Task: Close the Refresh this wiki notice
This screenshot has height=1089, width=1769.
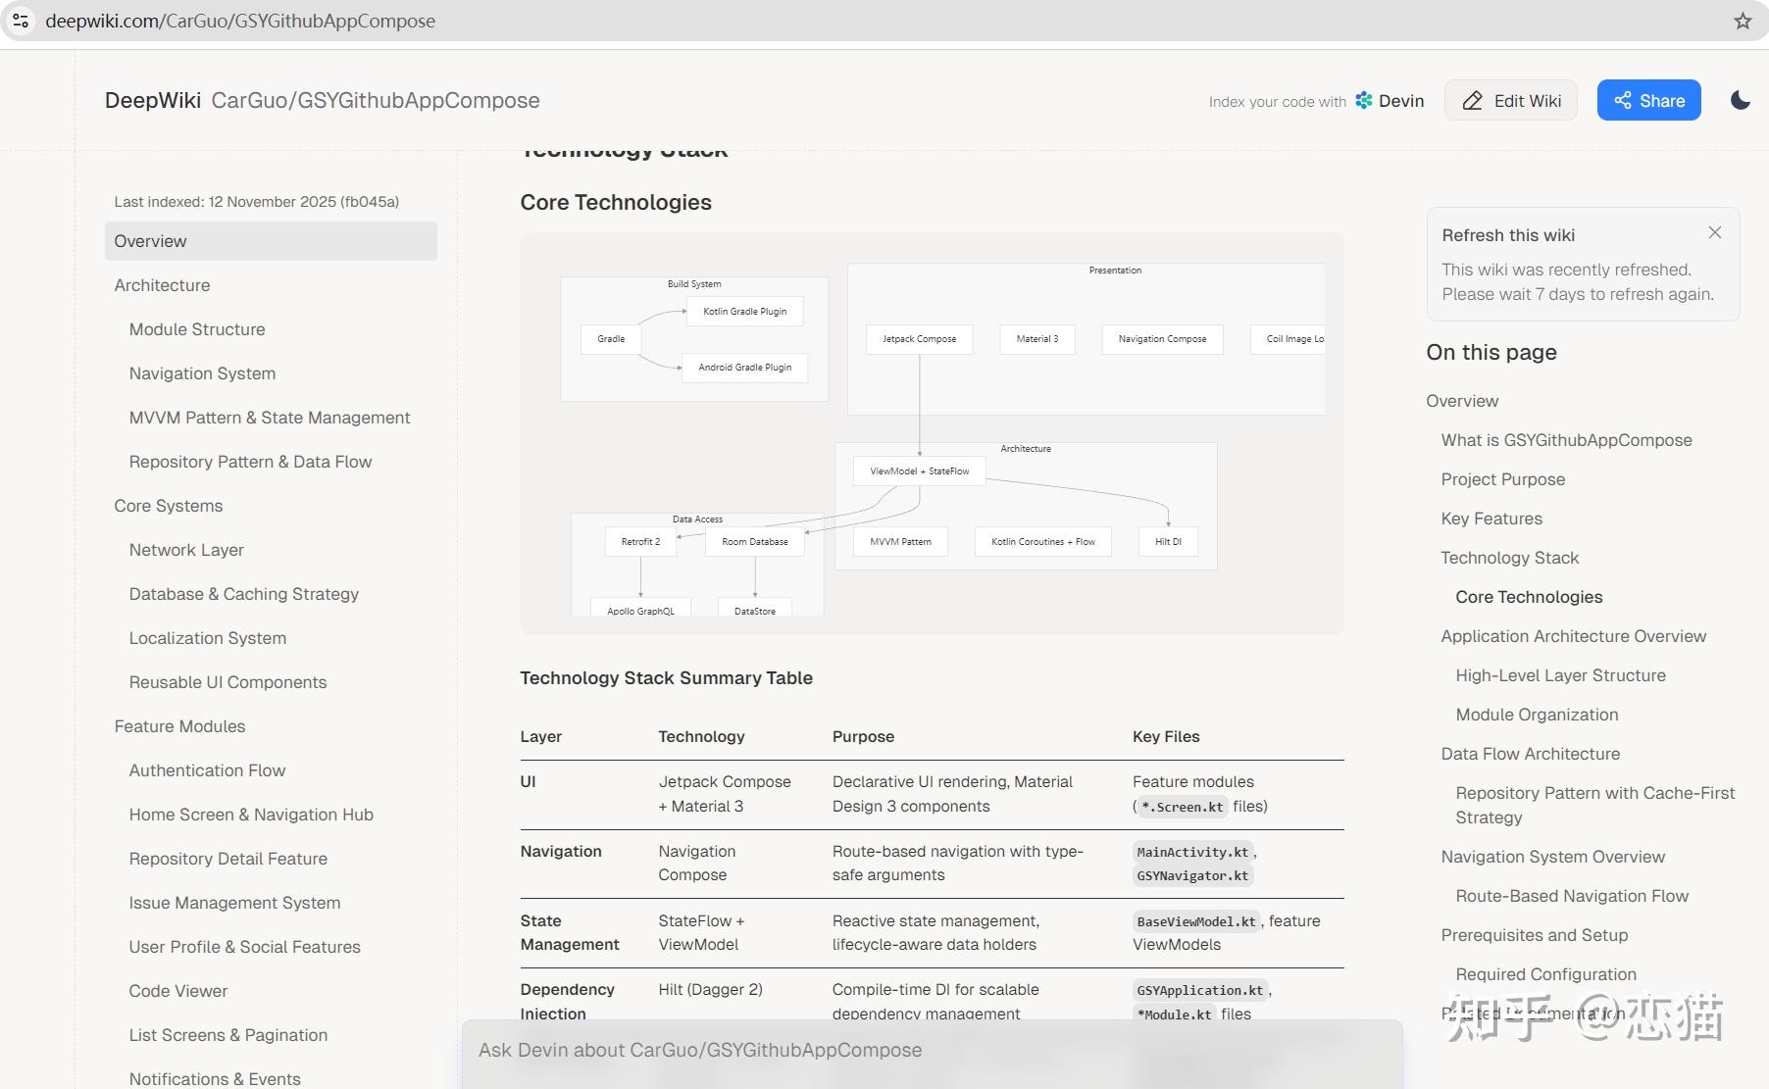Action: (x=1714, y=232)
